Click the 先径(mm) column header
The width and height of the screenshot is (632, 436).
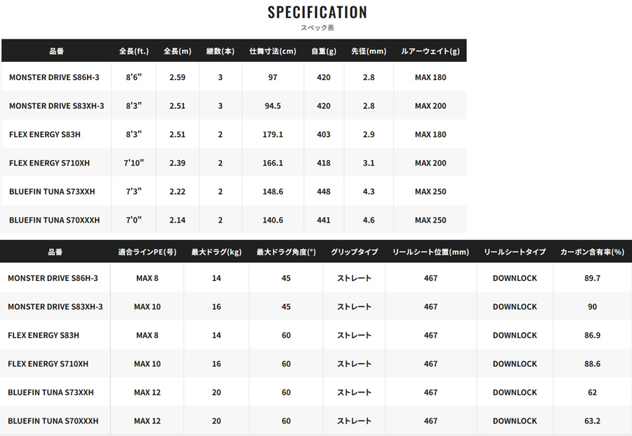369,51
